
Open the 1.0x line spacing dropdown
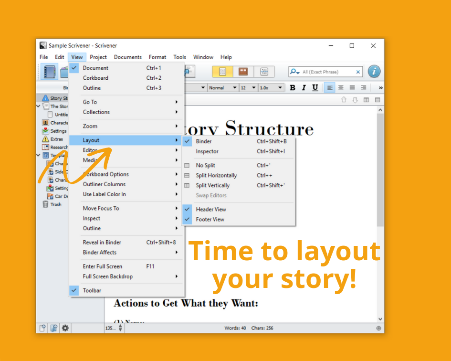[x=271, y=87]
